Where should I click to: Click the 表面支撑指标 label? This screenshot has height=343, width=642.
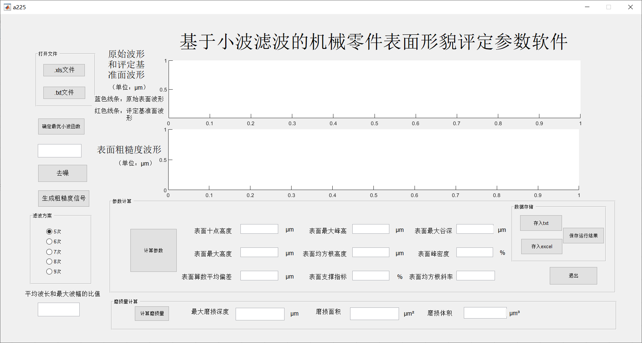[x=328, y=277]
